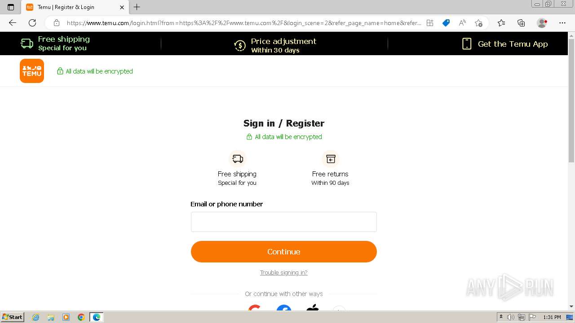Go back to the previous page
The image size is (575, 323).
[x=13, y=23]
